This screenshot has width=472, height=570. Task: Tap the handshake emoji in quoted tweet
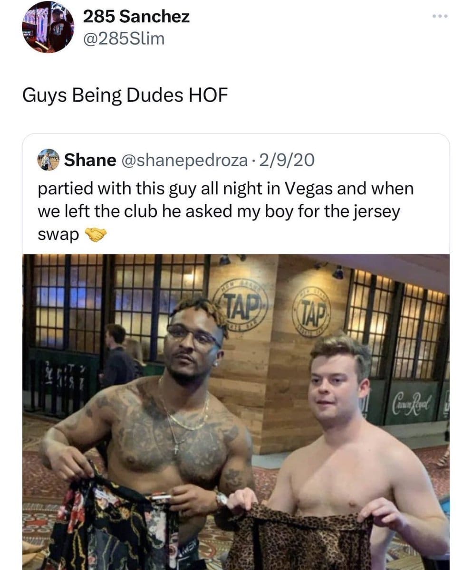point(96,235)
